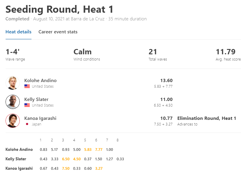The width and height of the screenshot is (246, 178).
Task: Open the Kelly Slater name link
Action: [36, 99]
